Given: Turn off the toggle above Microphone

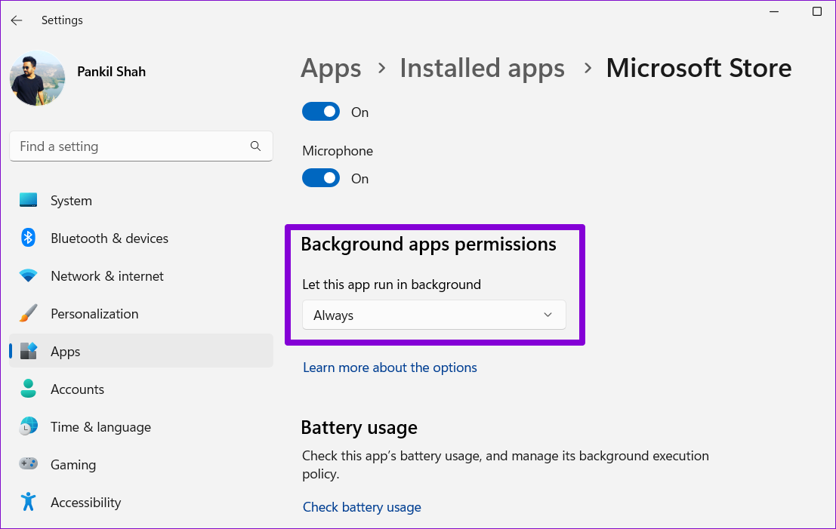Looking at the screenshot, I should click(x=321, y=112).
